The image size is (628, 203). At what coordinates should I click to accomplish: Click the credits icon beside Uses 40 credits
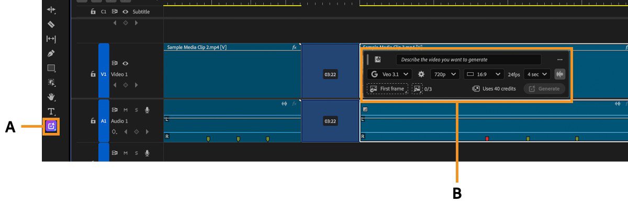(x=476, y=89)
